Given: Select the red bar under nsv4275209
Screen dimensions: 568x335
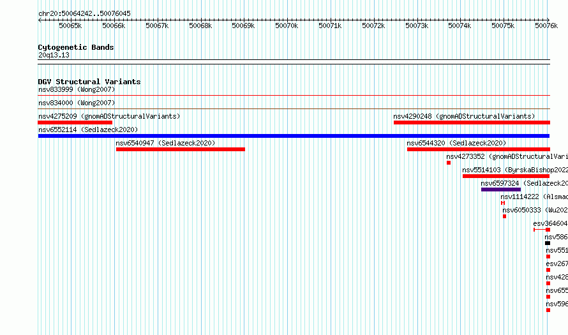Looking at the screenshot, I should (x=75, y=123).
